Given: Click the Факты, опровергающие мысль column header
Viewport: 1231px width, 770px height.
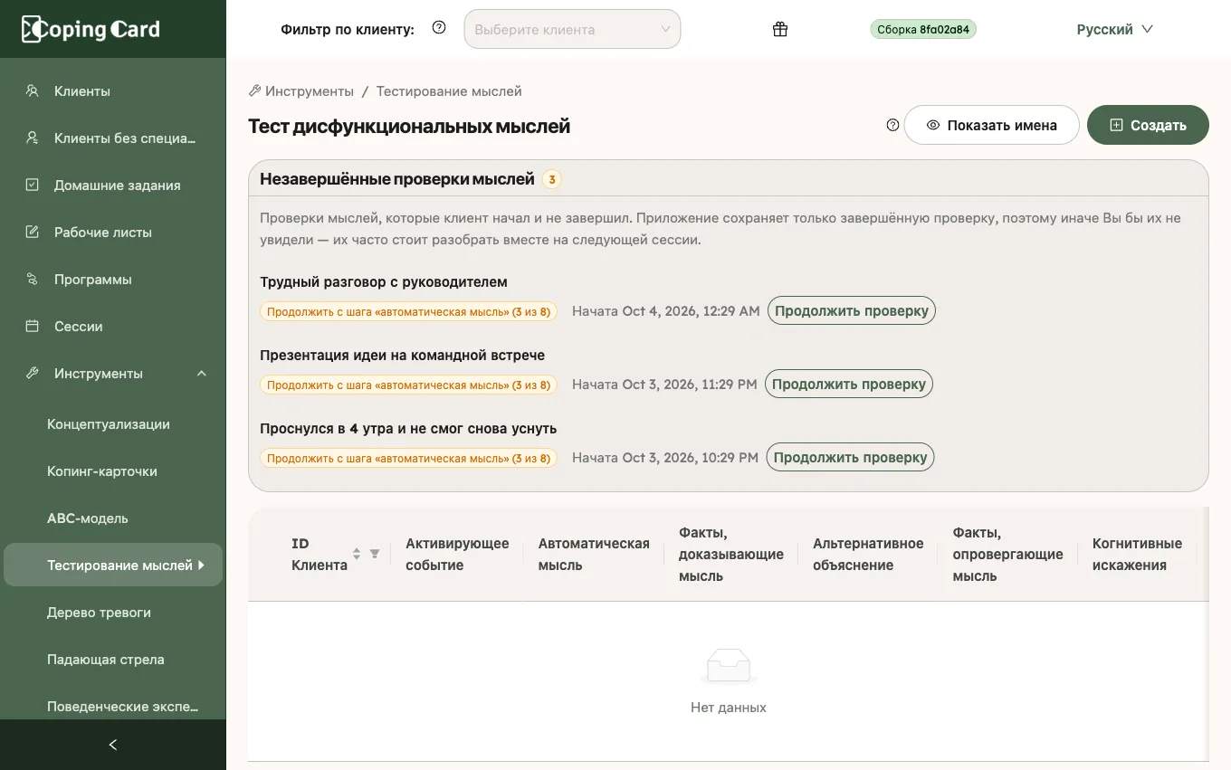Looking at the screenshot, I should point(1007,554).
